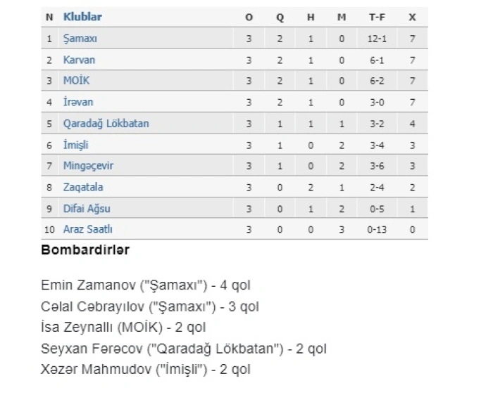Screen dimensions: 493x414
Task: Open the Difai Ağsu club page
Action: pos(87,209)
